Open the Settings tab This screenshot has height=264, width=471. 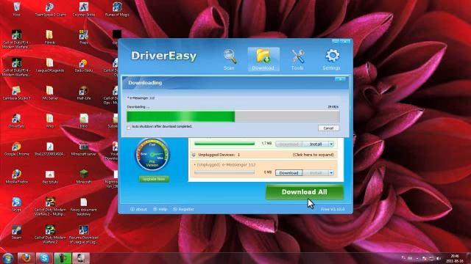tap(332, 59)
